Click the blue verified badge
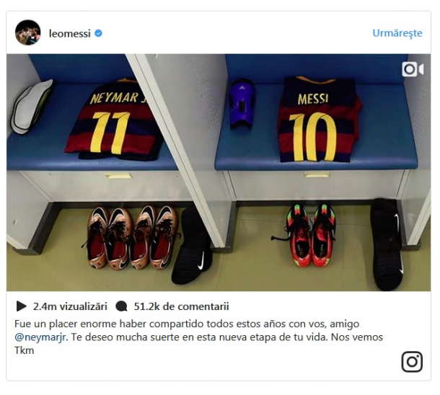The width and height of the screenshot is (440, 395). 98,33
